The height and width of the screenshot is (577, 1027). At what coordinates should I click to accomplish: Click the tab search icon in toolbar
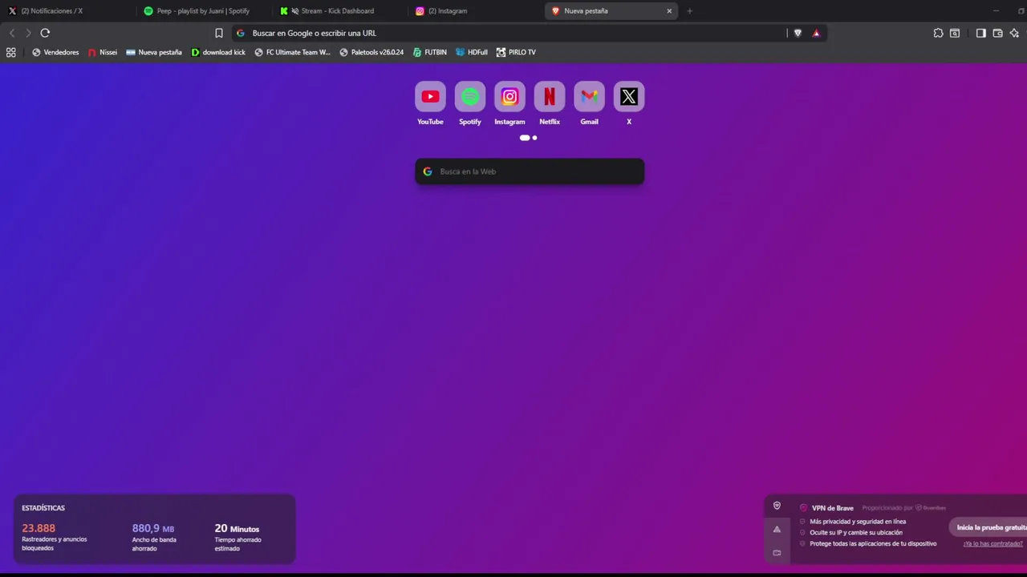[955, 33]
